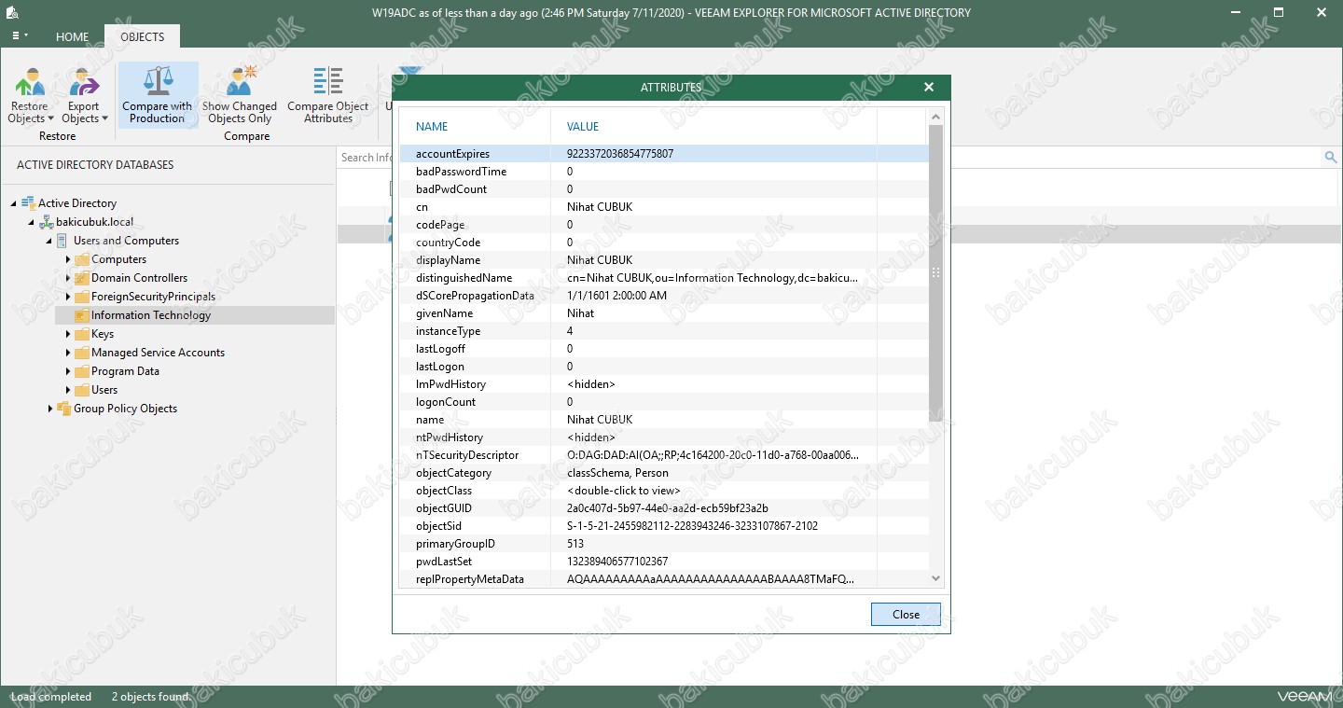Click attributes list scroll-up arrow
The width and height of the screenshot is (1343, 708).
pos(936,117)
